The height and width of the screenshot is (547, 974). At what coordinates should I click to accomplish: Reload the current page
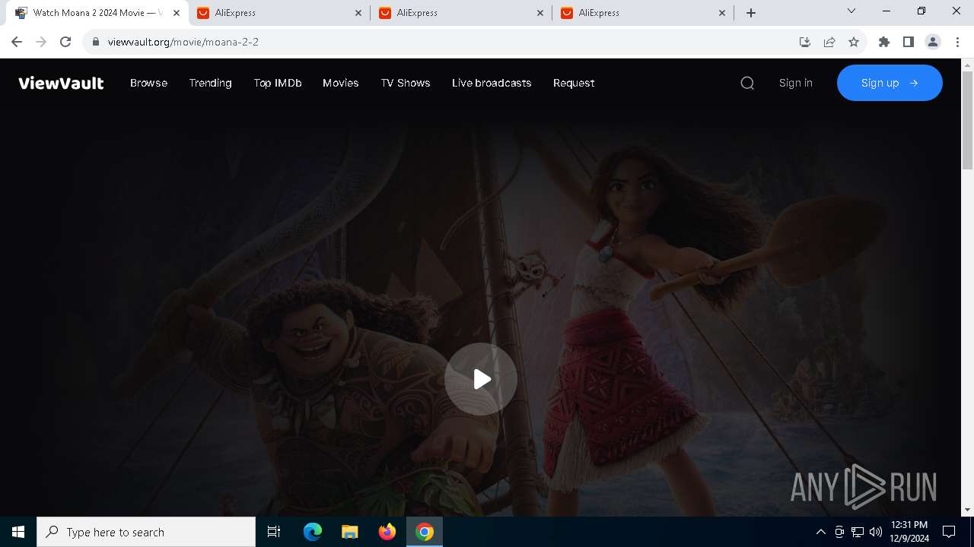coord(65,42)
